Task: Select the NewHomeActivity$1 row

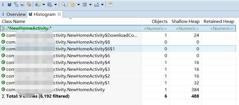Action: [118, 83]
